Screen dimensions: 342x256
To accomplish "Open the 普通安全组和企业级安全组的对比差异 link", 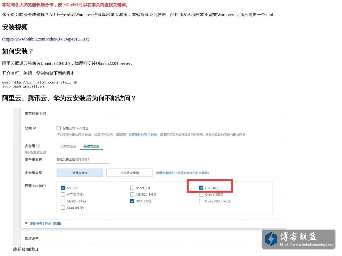I will [x=183, y=173].
